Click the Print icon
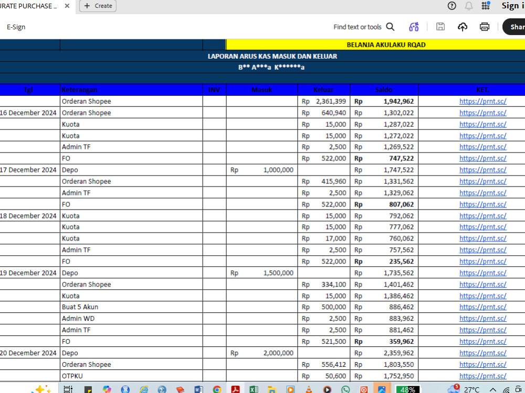This screenshot has height=393, width=525. pos(484,27)
